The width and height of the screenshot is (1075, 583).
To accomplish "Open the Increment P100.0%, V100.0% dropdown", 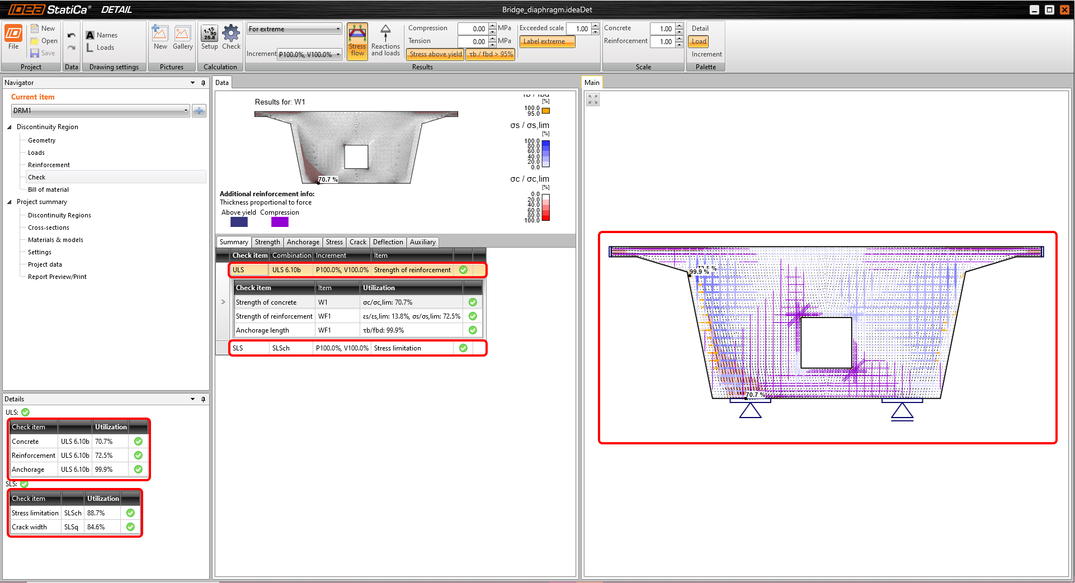I will coord(309,54).
